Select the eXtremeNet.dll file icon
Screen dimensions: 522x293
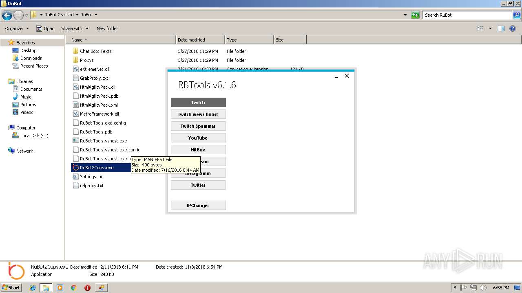[75, 69]
